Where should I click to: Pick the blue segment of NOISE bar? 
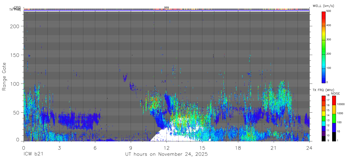tap(334, 128)
